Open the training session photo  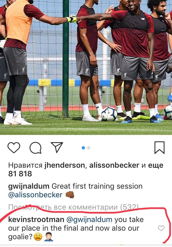pyautogui.click(x=86, y=67)
